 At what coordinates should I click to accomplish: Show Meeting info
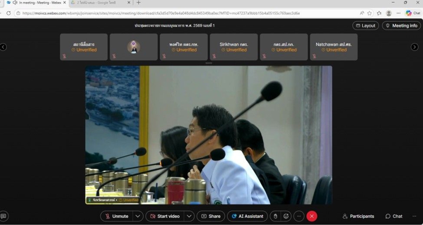coord(401,25)
